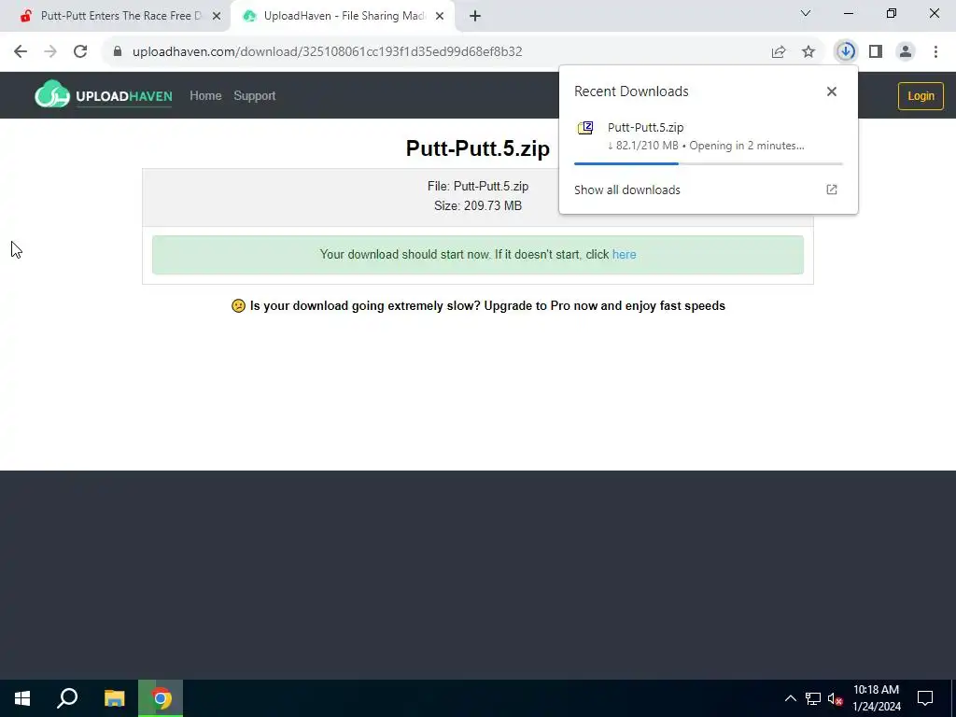
Task: Open the Home navigation link
Action: [205, 96]
